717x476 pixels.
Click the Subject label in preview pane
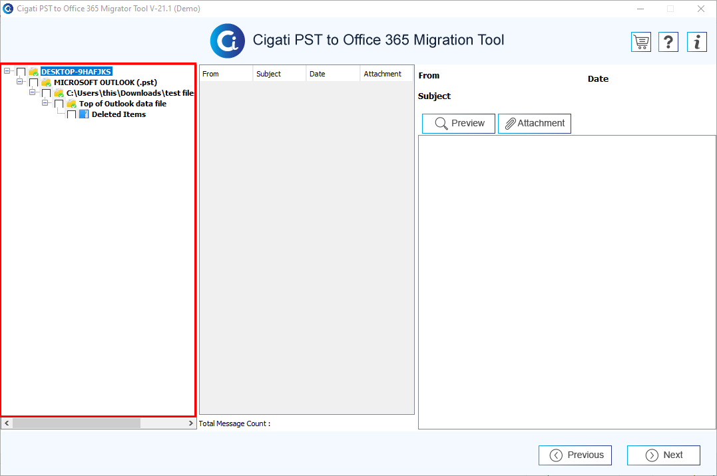(x=435, y=96)
